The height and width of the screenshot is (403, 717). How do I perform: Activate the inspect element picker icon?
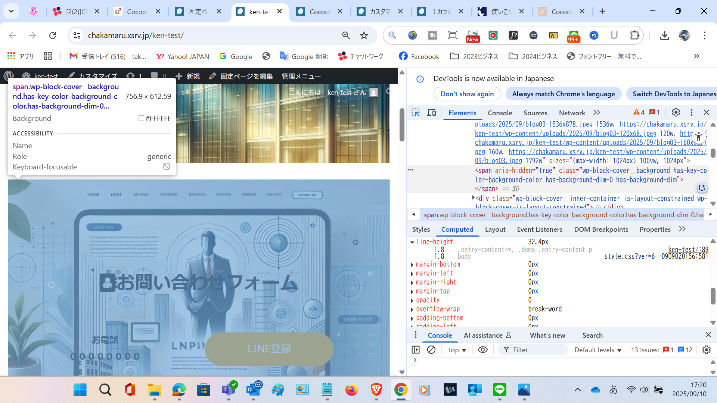coord(416,112)
